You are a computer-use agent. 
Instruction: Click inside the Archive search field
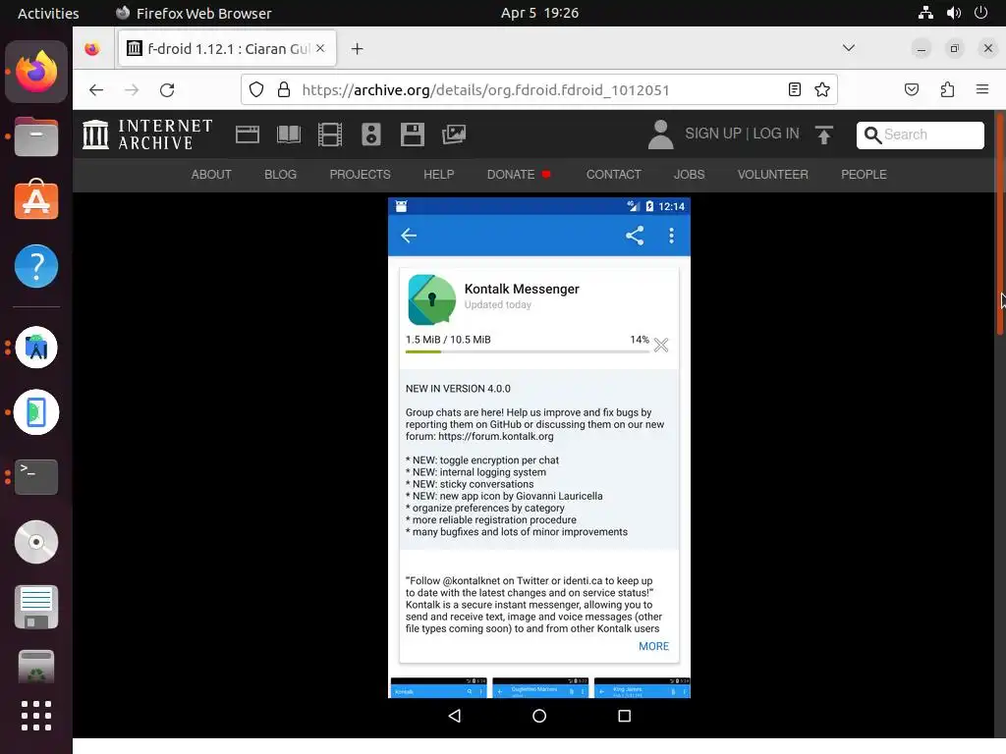[x=920, y=135]
